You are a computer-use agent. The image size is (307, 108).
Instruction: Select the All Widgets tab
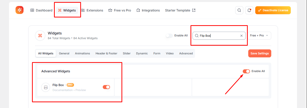pyautogui.click(x=46, y=53)
